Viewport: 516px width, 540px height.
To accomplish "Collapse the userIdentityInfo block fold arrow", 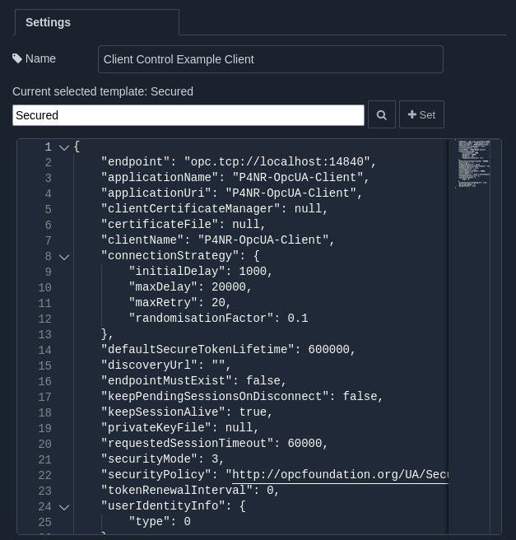I will pyautogui.click(x=64, y=507).
